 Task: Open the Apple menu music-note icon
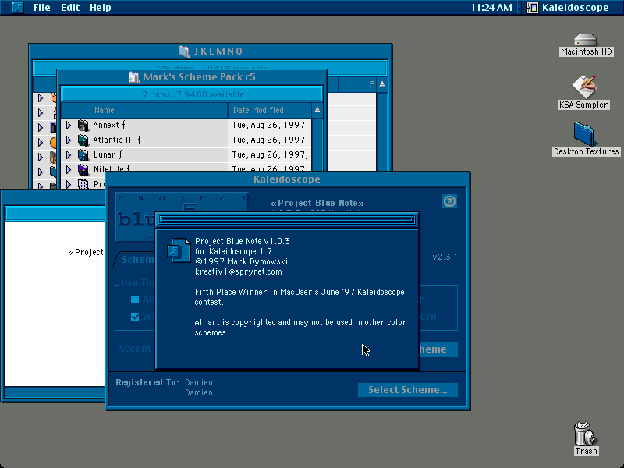(x=17, y=7)
